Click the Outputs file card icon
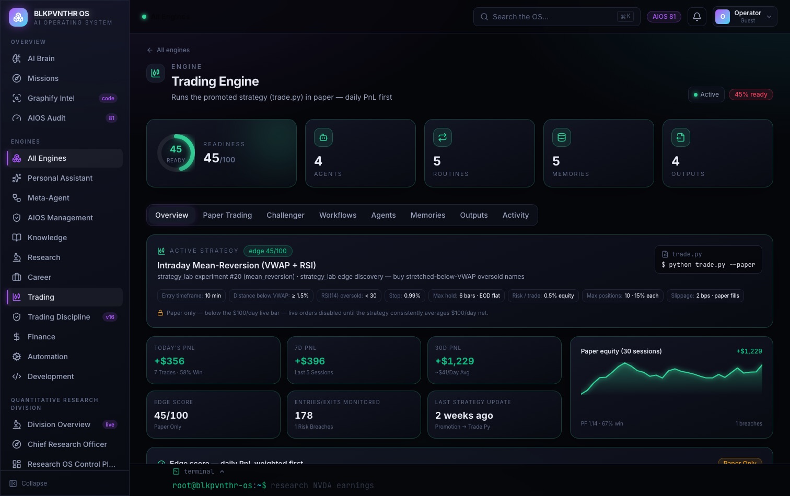Screen dimensions: 790x496 tap(681, 137)
